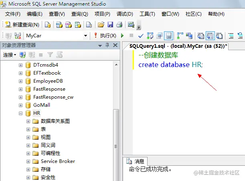Select the Service Broker folder
The image size is (245, 181).
[58, 161]
